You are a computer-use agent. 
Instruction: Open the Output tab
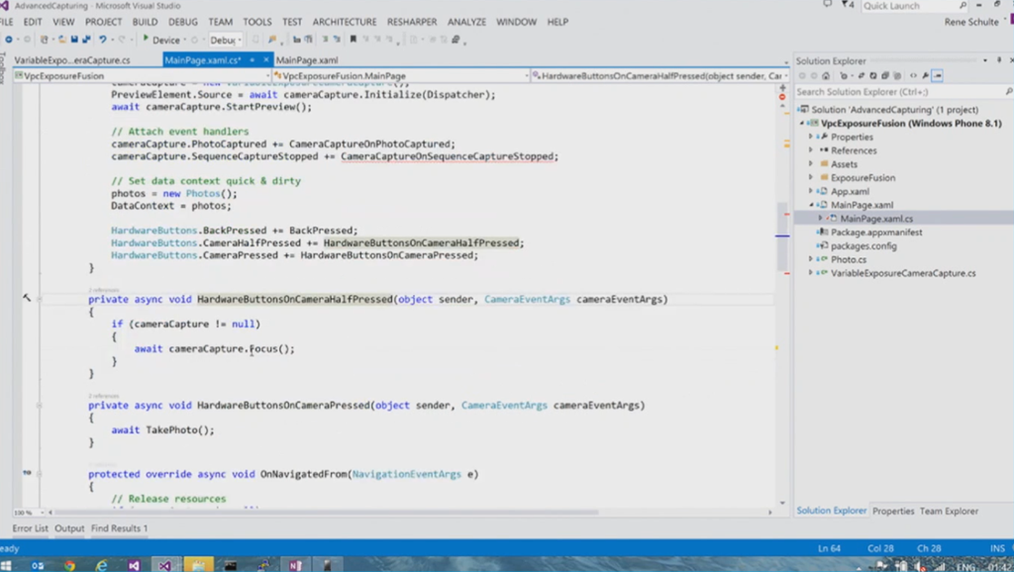(69, 528)
